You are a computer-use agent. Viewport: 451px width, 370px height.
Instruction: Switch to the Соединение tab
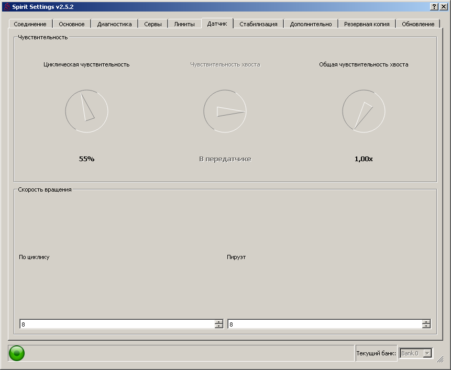pyautogui.click(x=30, y=24)
